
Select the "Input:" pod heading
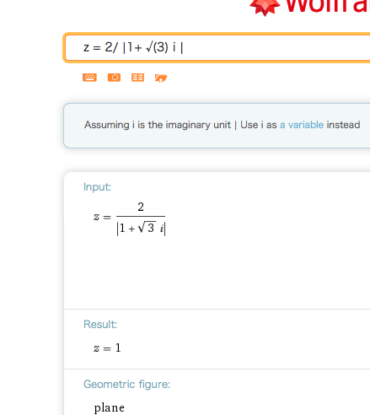click(97, 186)
